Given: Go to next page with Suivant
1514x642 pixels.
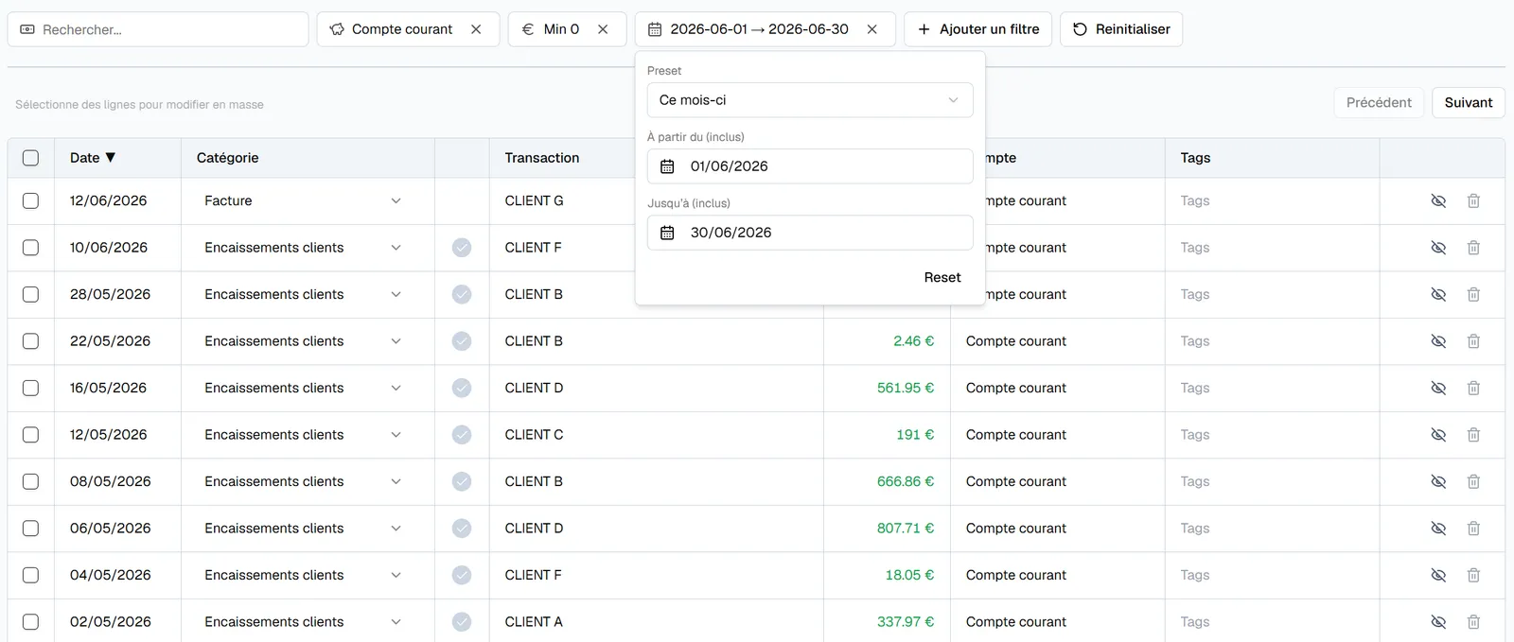Looking at the screenshot, I should pos(1469,103).
